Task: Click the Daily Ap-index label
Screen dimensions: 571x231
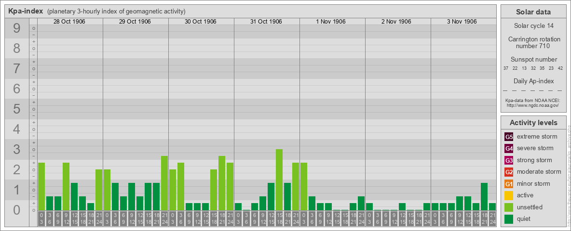Action: [533, 81]
